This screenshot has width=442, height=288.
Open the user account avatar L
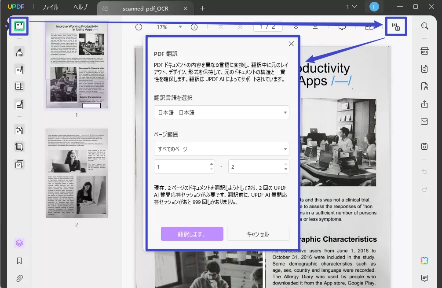374,7
